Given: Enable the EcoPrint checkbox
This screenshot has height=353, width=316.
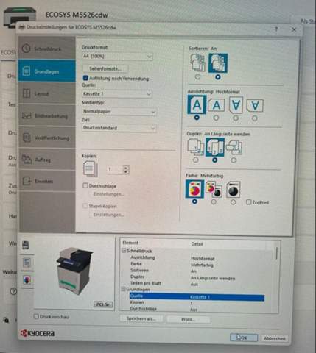Looking at the screenshot, I should click(x=249, y=202).
